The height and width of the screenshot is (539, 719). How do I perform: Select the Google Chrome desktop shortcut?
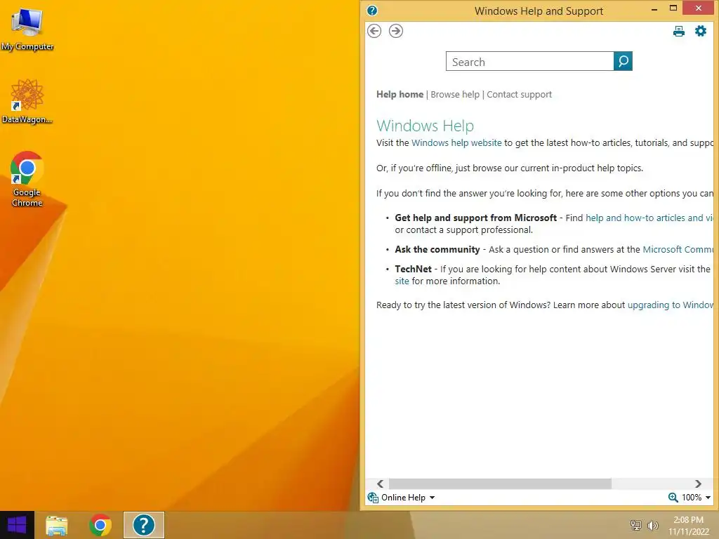point(27,179)
